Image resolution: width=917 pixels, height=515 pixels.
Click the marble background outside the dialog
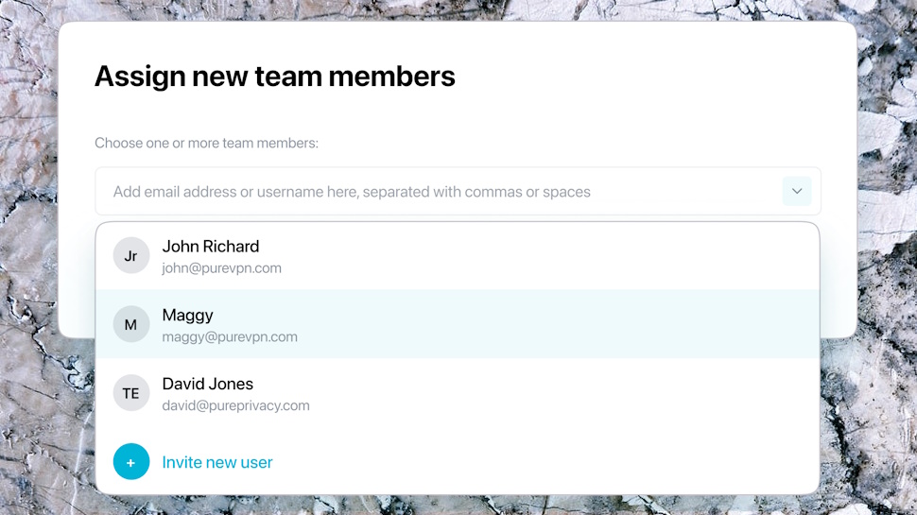coord(29,351)
